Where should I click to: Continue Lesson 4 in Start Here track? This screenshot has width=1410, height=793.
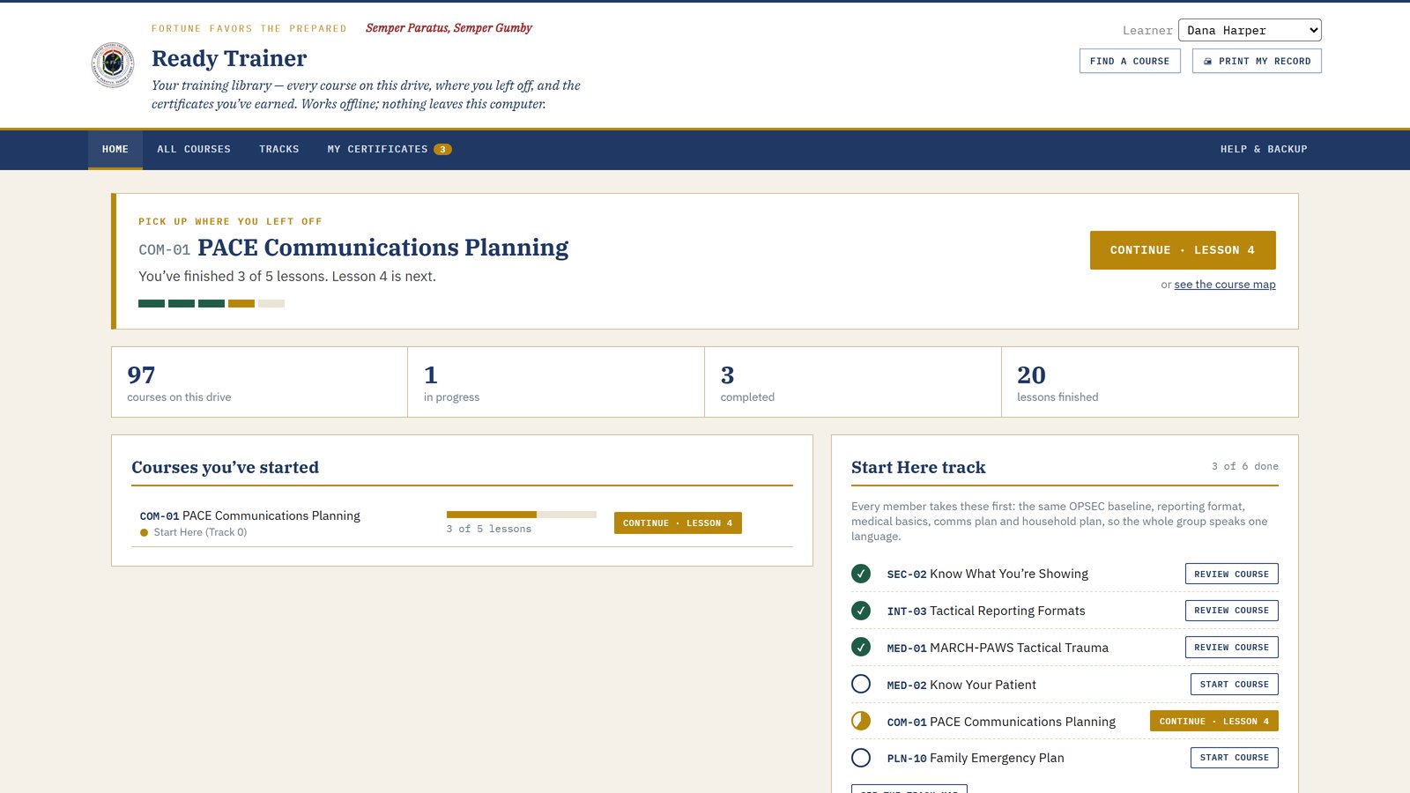point(1214,721)
